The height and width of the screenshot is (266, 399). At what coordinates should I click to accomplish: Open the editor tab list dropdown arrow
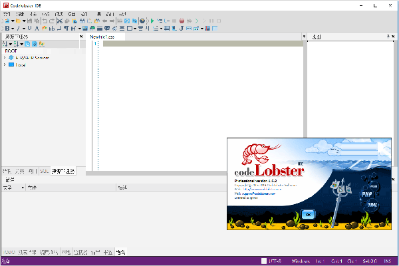(x=304, y=37)
